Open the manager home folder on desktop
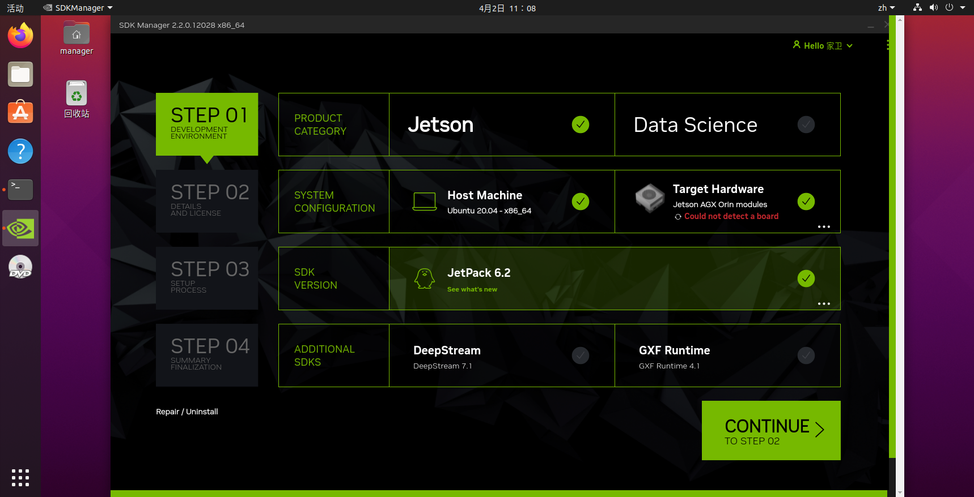Viewport: 974px width, 497px height. coord(77,38)
